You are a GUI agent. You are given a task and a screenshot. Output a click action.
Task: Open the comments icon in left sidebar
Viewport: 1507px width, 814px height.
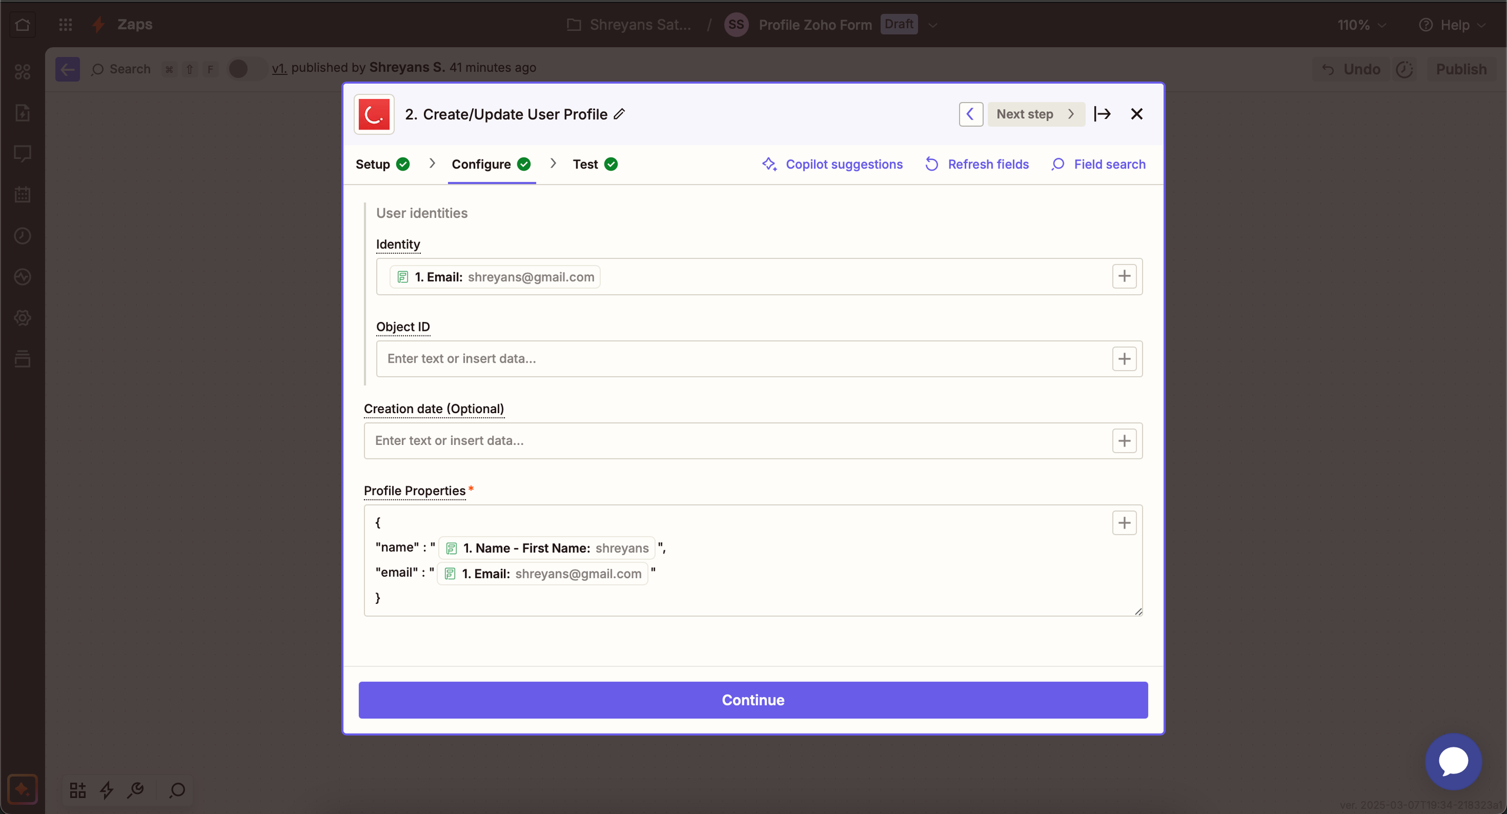[22, 154]
